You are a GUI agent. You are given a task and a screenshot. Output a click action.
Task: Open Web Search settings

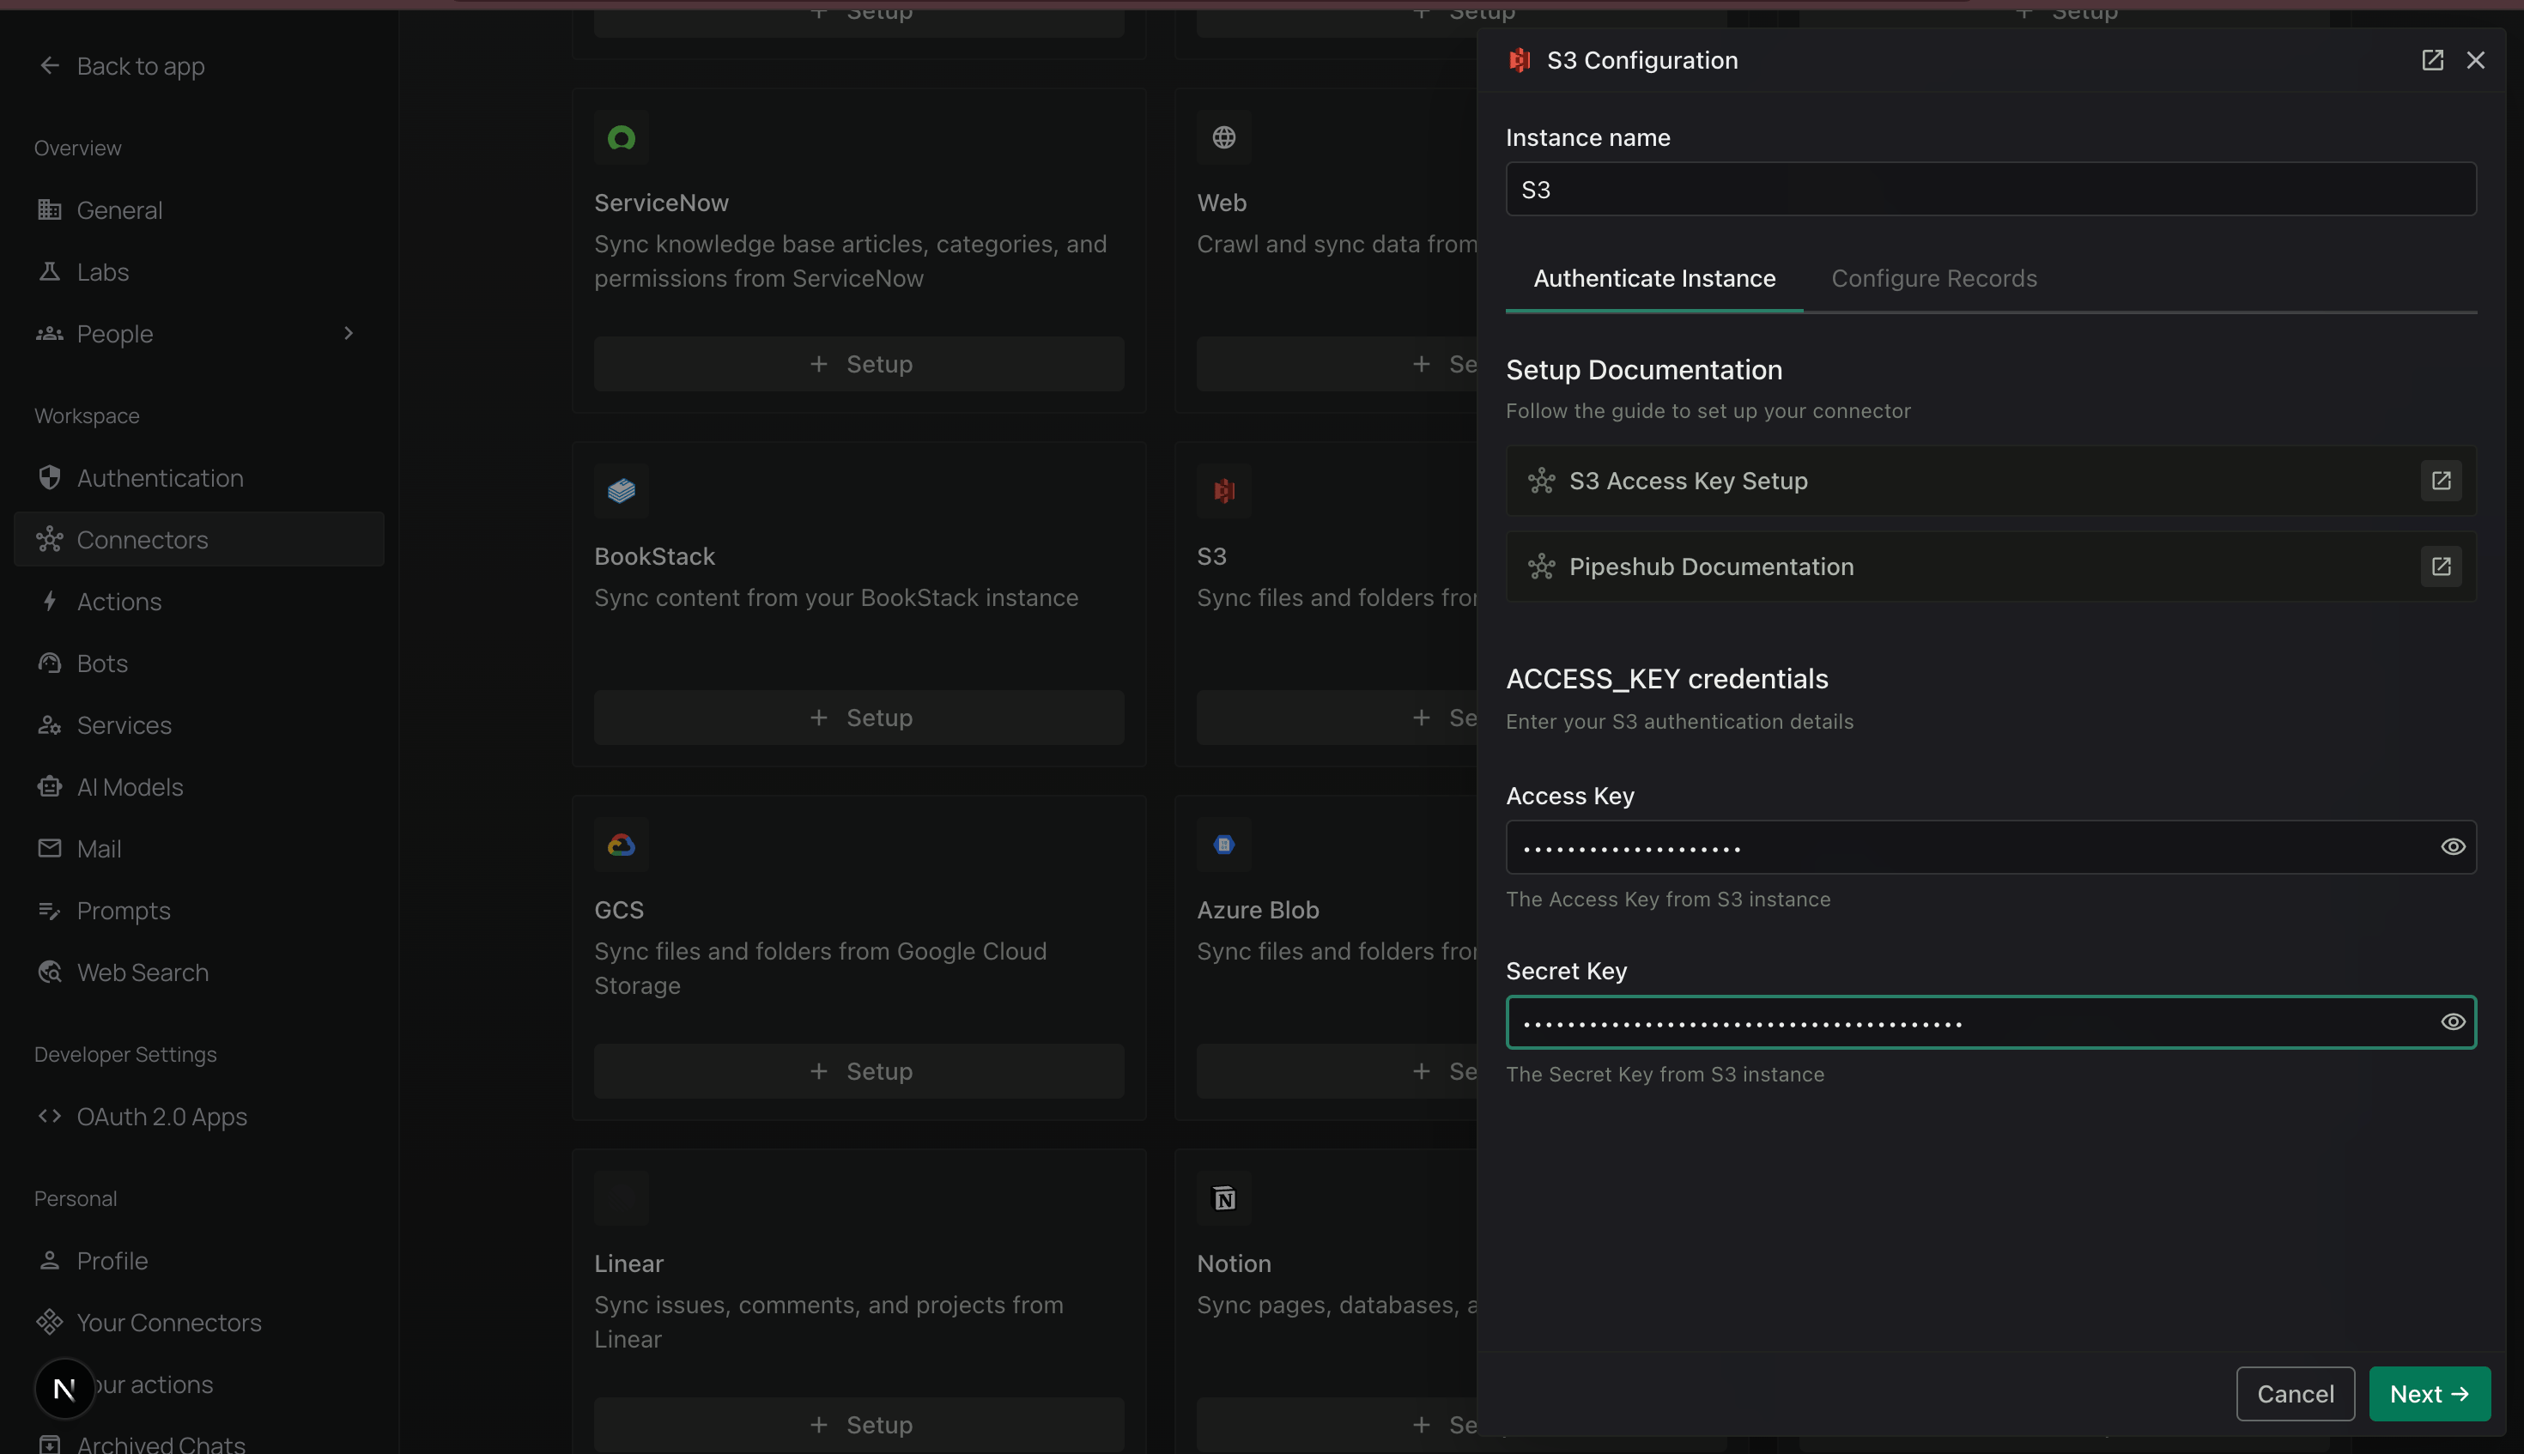click(x=199, y=972)
